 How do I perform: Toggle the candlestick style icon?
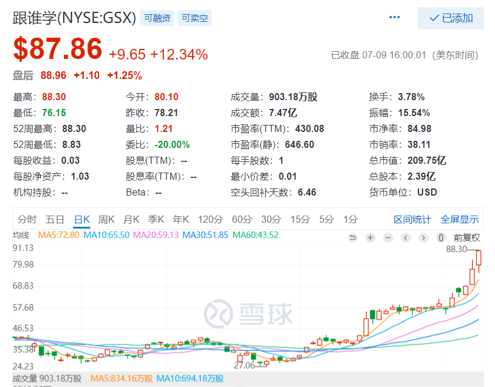click(440, 238)
